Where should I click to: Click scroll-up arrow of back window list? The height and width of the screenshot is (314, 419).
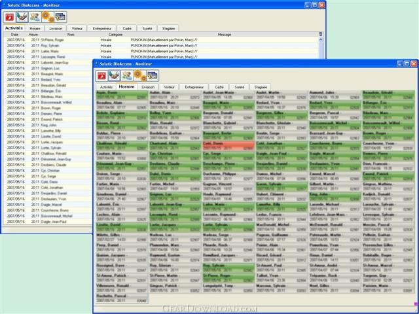click(x=321, y=39)
